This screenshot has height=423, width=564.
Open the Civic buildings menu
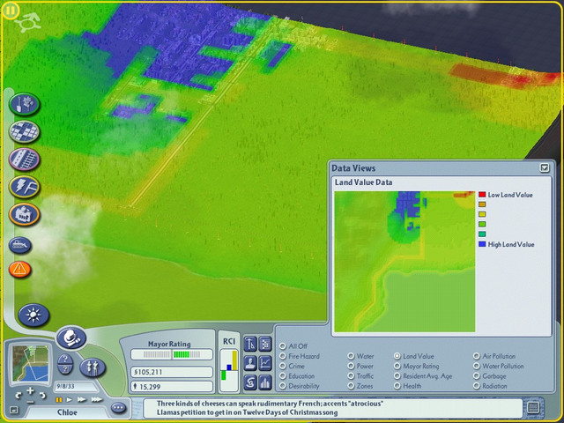[25, 215]
